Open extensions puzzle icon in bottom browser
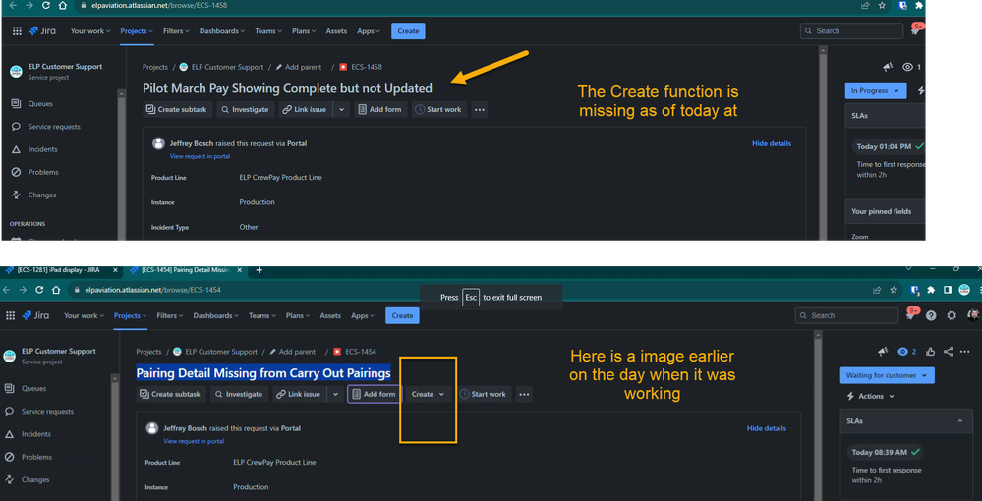The height and width of the screenshot is (501, 982). click(931, 290)
